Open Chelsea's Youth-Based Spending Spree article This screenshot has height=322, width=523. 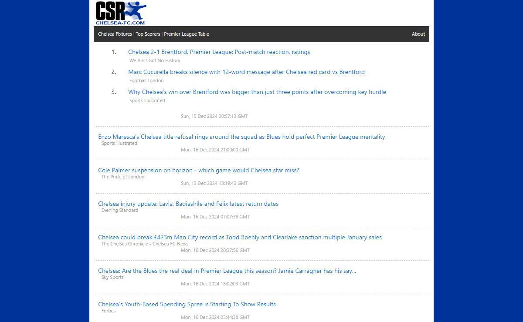pos(187,305)
